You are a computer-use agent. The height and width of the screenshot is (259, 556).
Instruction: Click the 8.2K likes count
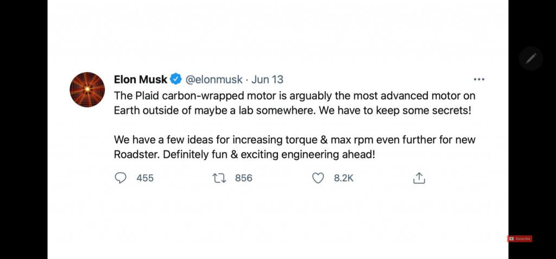[344, 178]
